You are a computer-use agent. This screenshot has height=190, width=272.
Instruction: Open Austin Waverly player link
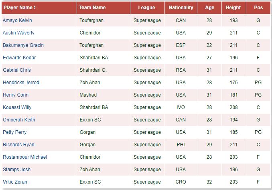click(18, 33)
